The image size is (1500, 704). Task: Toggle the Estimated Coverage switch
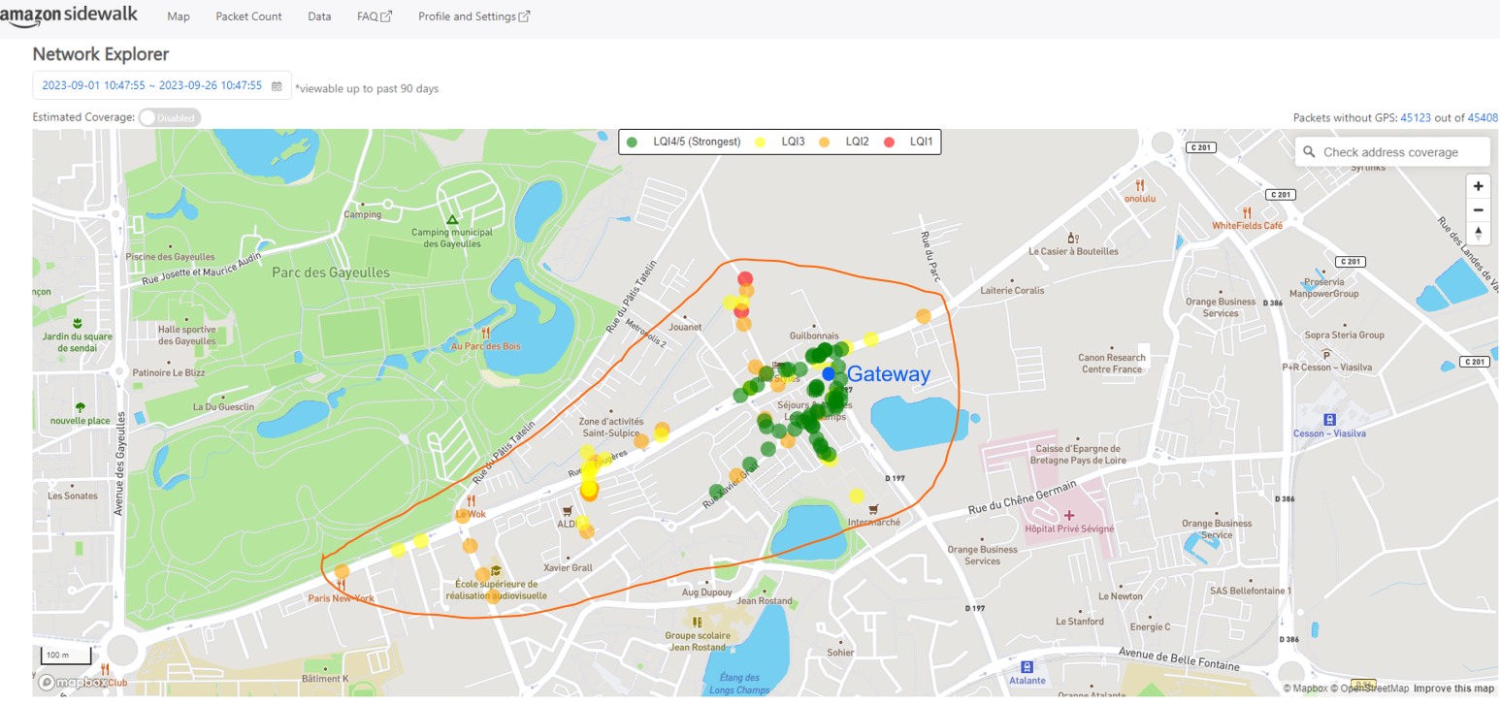(x=169, y=117)
